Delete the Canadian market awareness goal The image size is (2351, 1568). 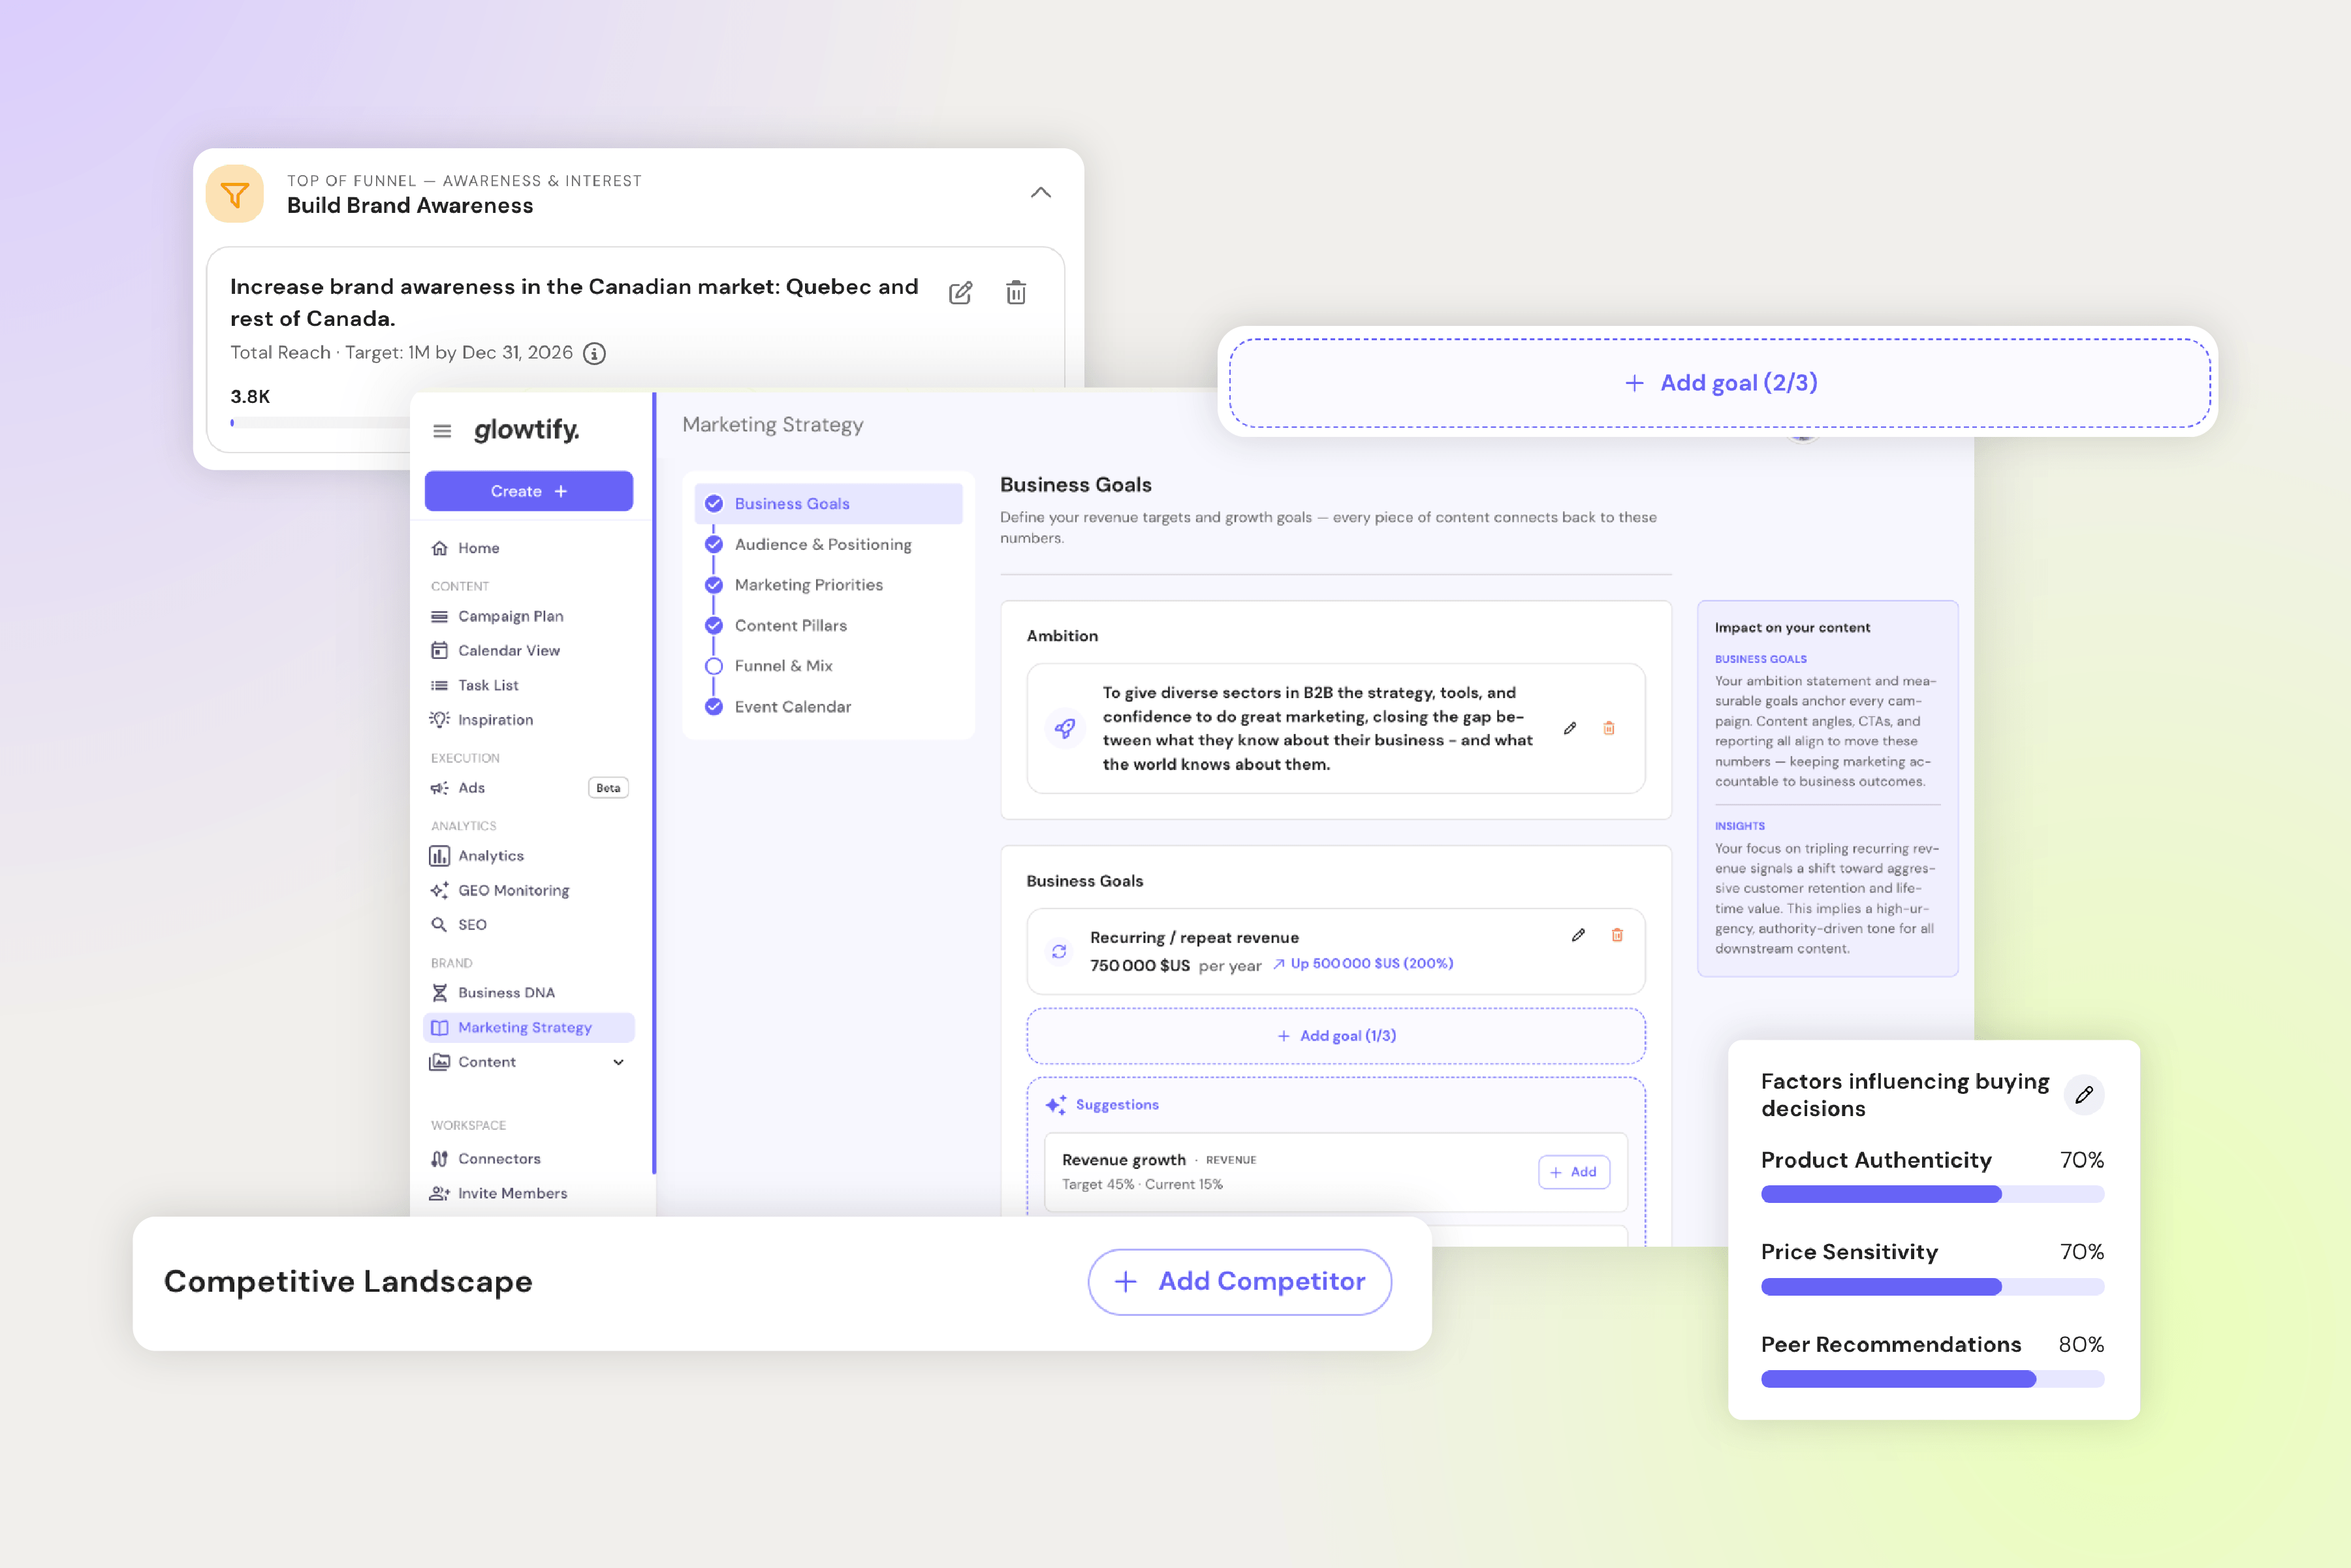[x=1017, y=292]
